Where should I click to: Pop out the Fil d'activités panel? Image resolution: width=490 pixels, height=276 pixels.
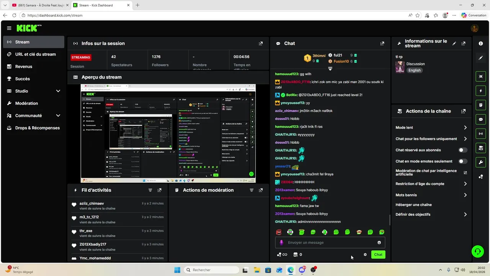point(160,190)
